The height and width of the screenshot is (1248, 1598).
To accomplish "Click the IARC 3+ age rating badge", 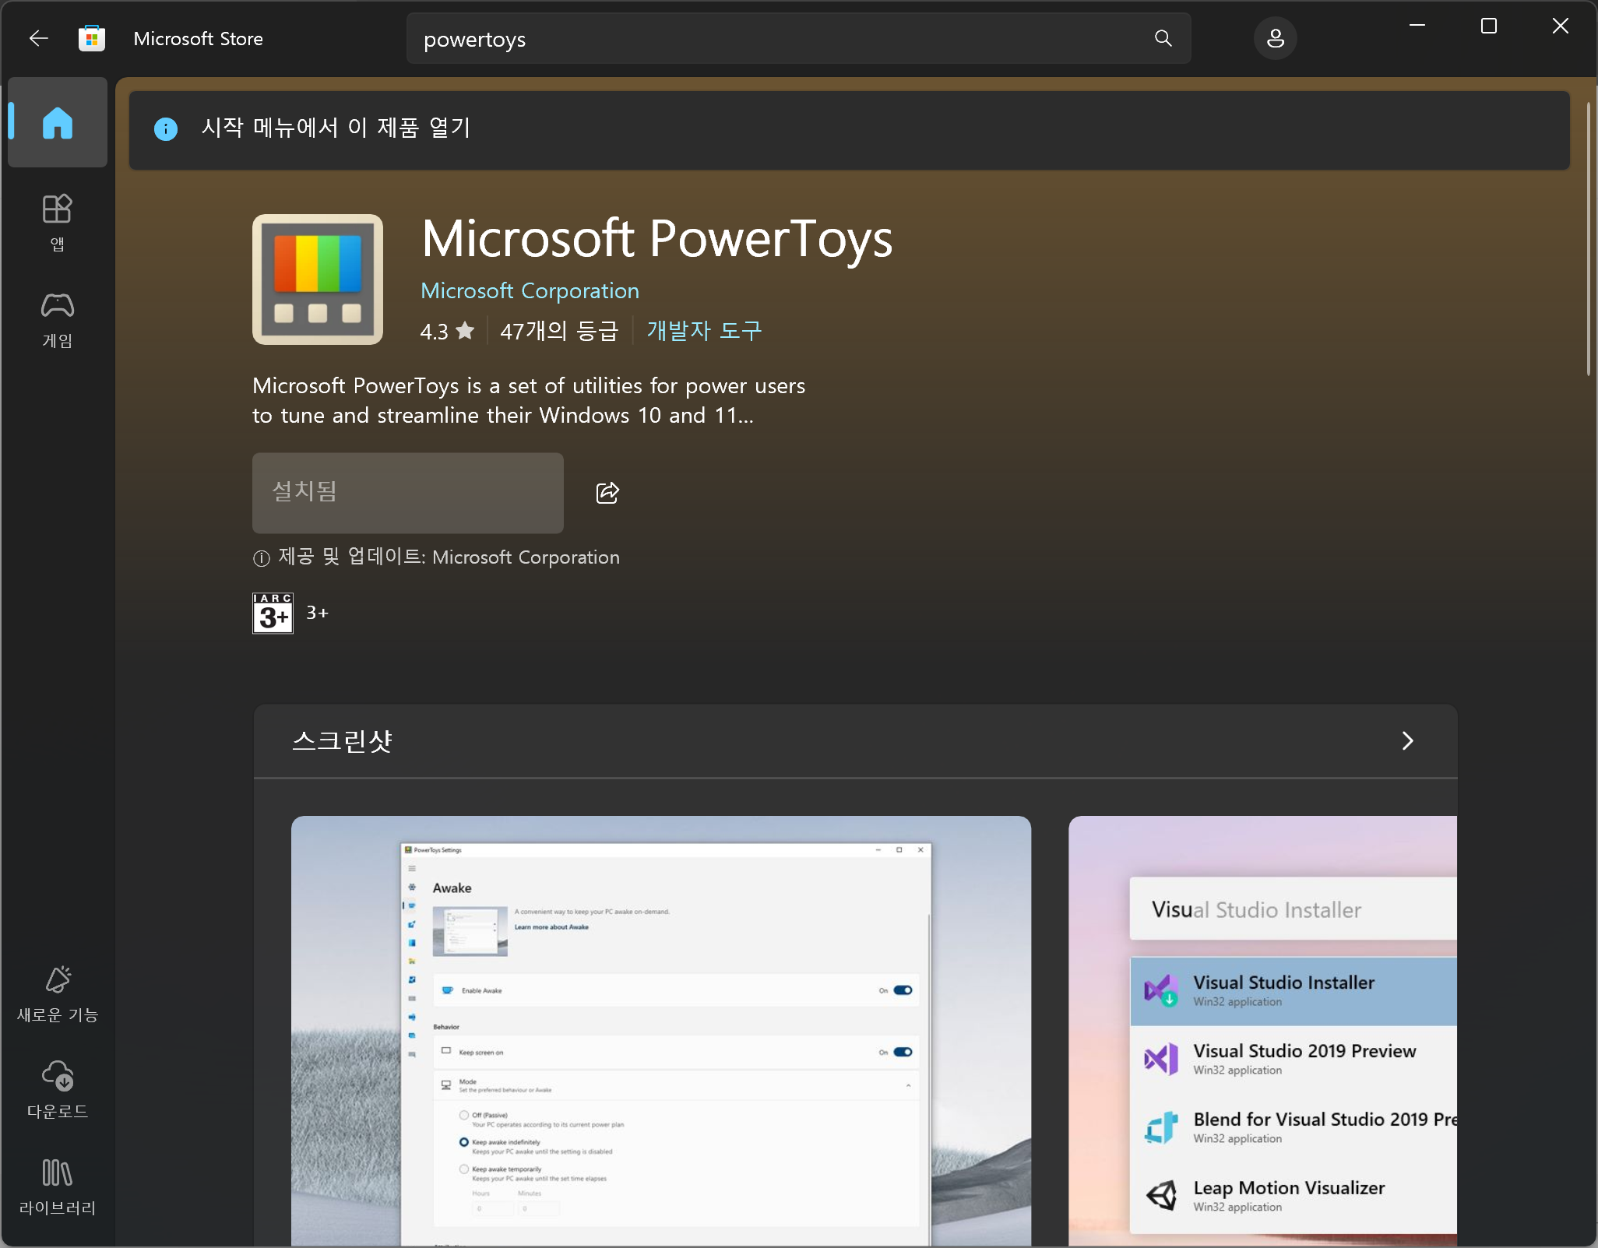I will [273, 613].
